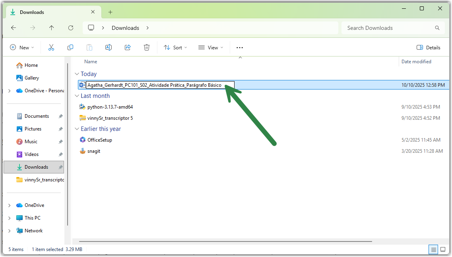The height and width of the screenshot is (257, 452).
Task: Refresh the Downloads folder
Action: click(71, 28)
